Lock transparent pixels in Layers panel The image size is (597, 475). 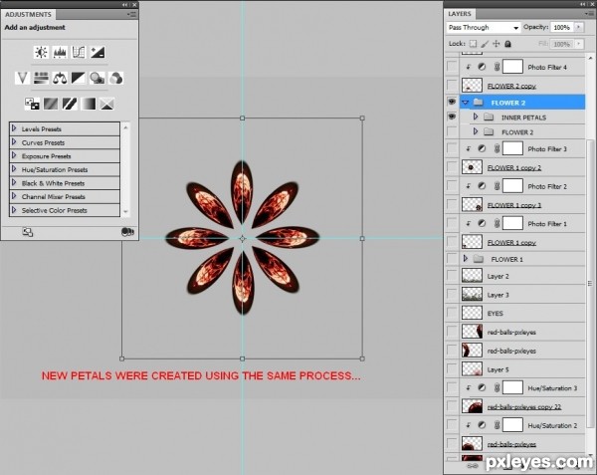pyautogui.click(x=473, y=44)
